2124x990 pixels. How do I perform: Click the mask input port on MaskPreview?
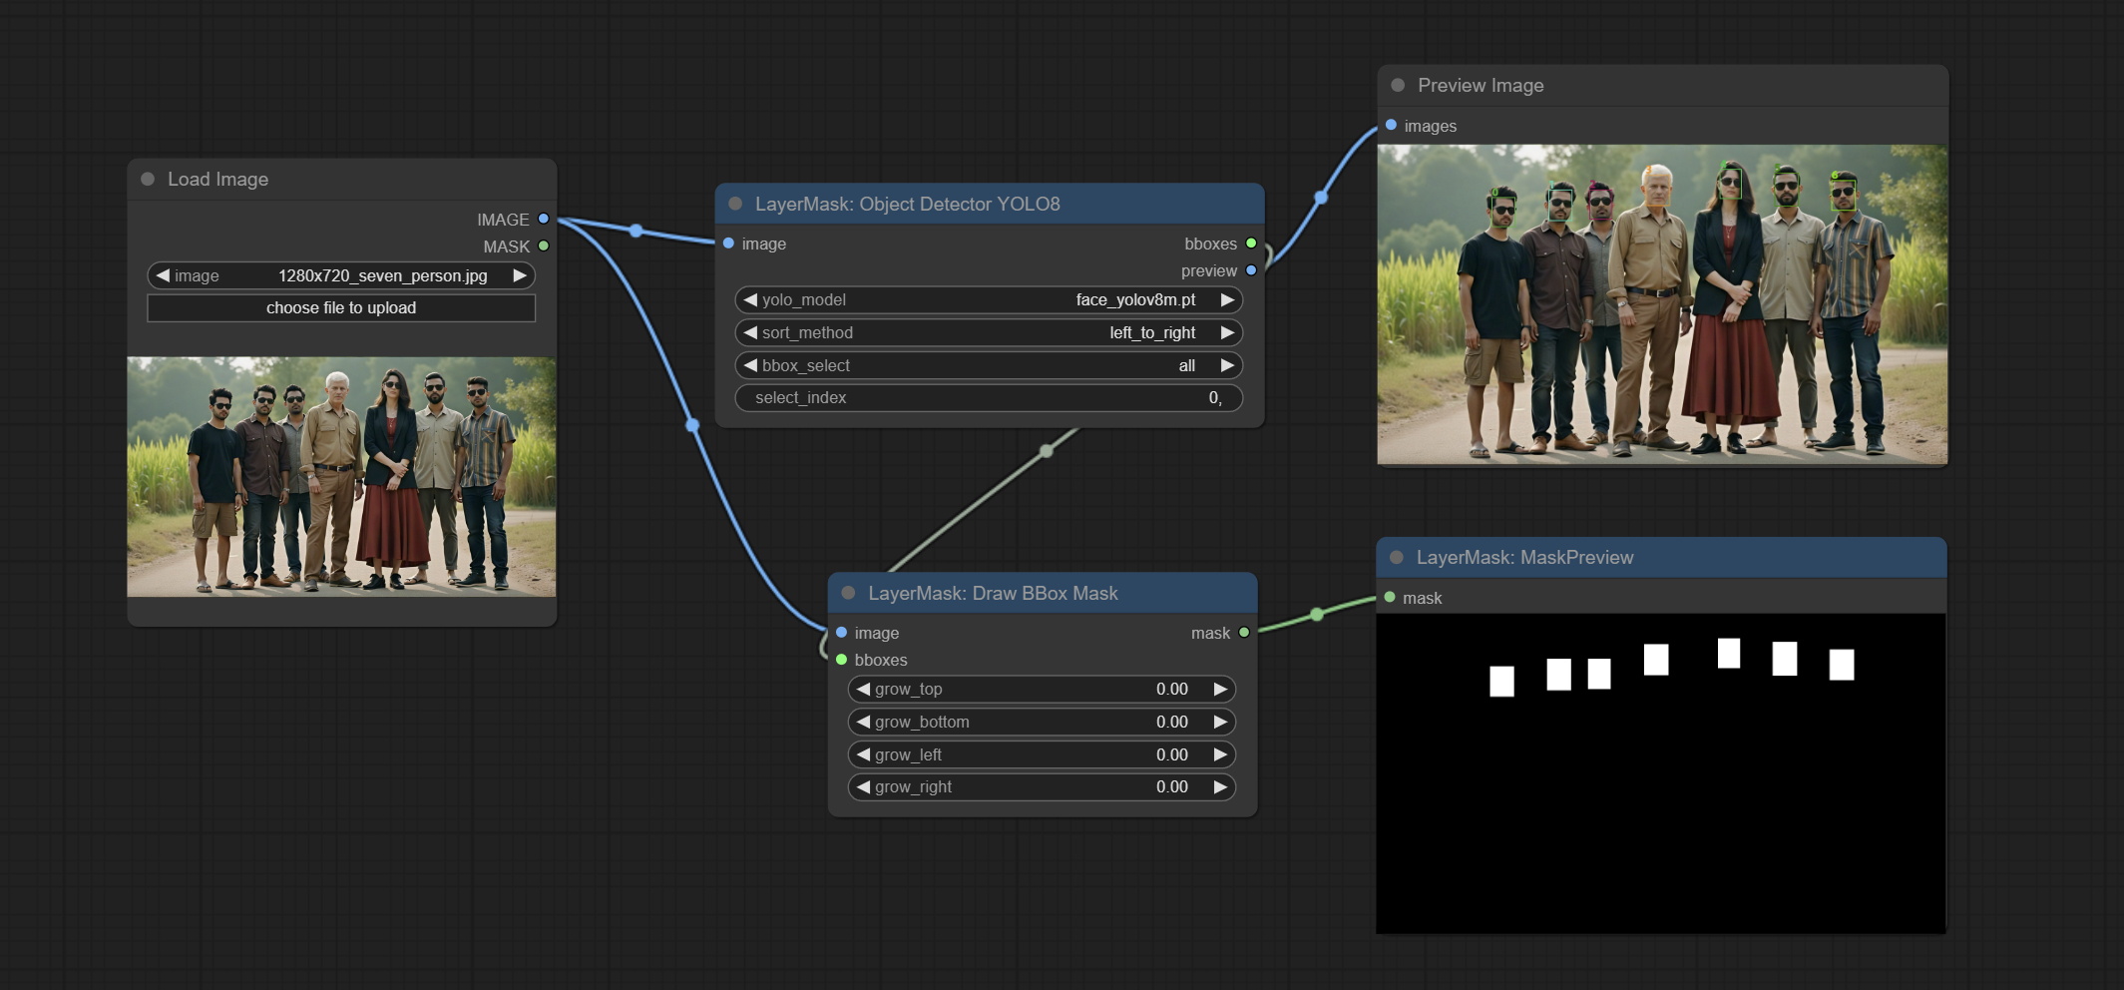click(1390, 598)
